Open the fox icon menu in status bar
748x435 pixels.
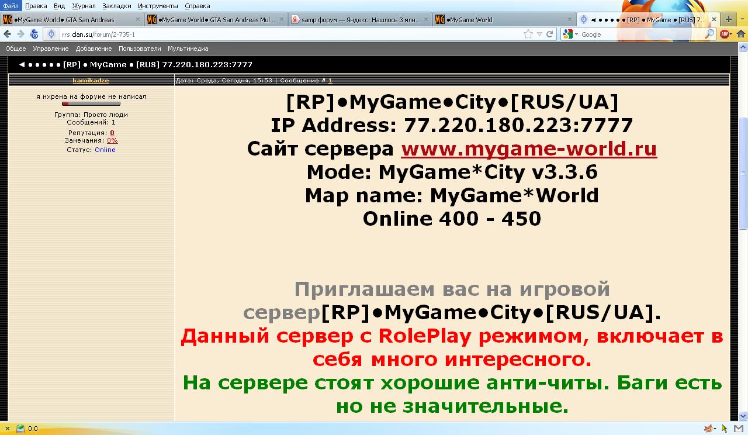point(710,429)
